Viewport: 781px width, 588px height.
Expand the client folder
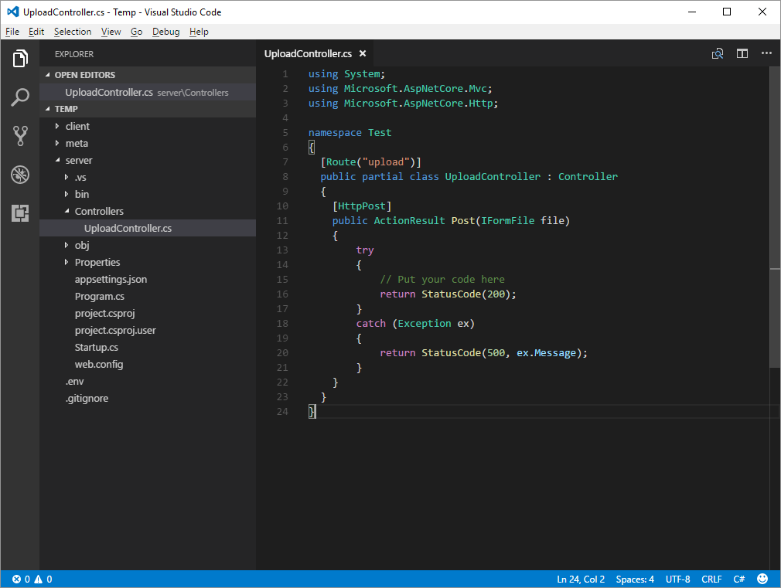pyautogui.click(x=57, y=126)
